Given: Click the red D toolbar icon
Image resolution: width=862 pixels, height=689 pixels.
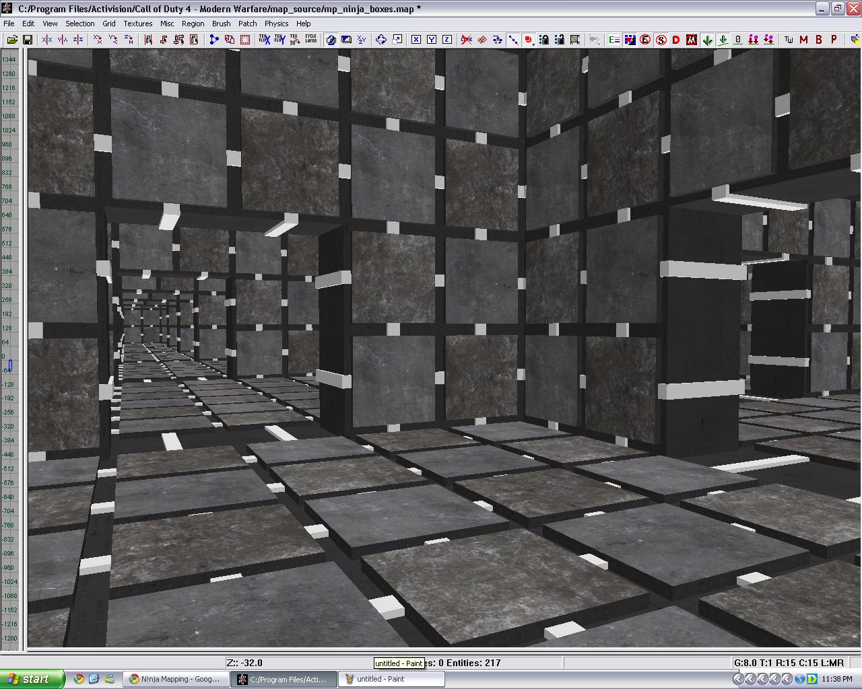Looking at the screenshot, I should 676,40.
